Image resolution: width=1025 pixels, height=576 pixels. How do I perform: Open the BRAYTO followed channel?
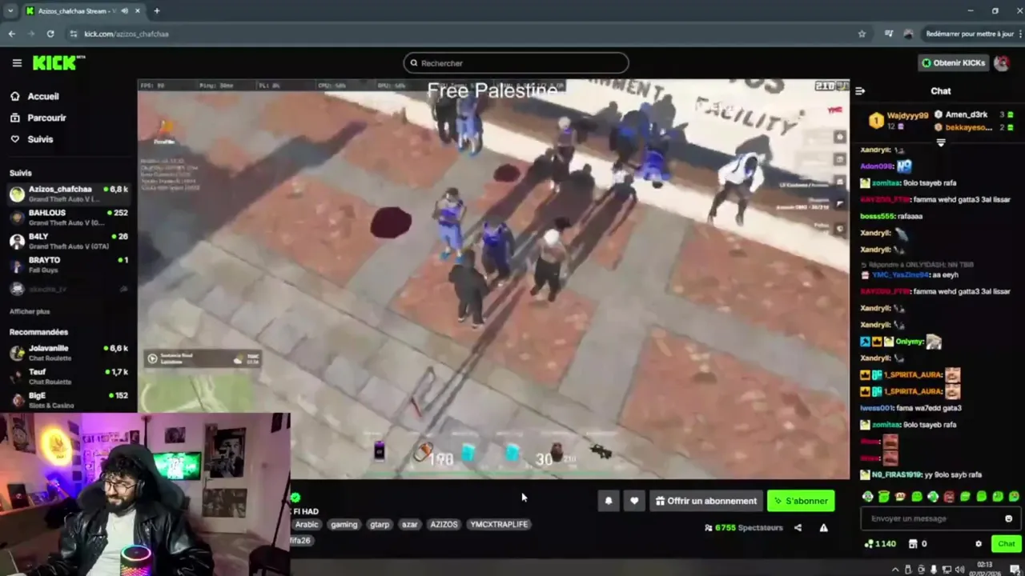(69, 264)
